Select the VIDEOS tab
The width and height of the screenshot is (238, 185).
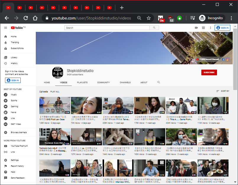tap(64, 83)
